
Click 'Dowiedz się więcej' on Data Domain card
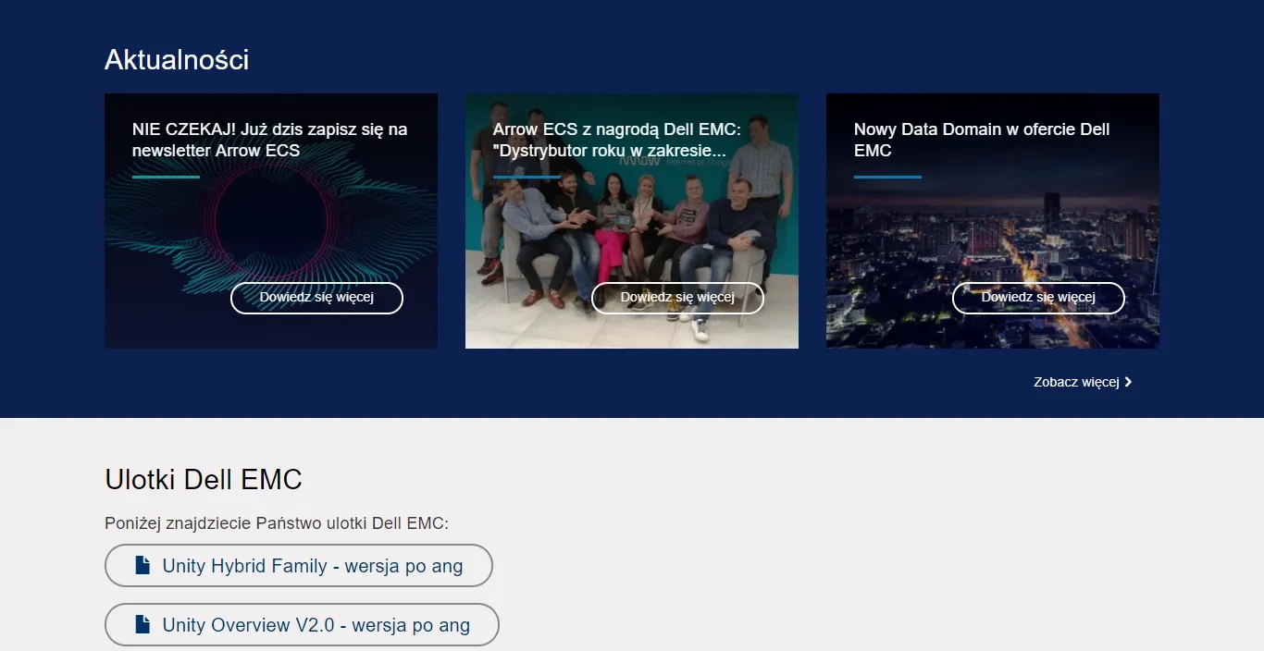1038,298
